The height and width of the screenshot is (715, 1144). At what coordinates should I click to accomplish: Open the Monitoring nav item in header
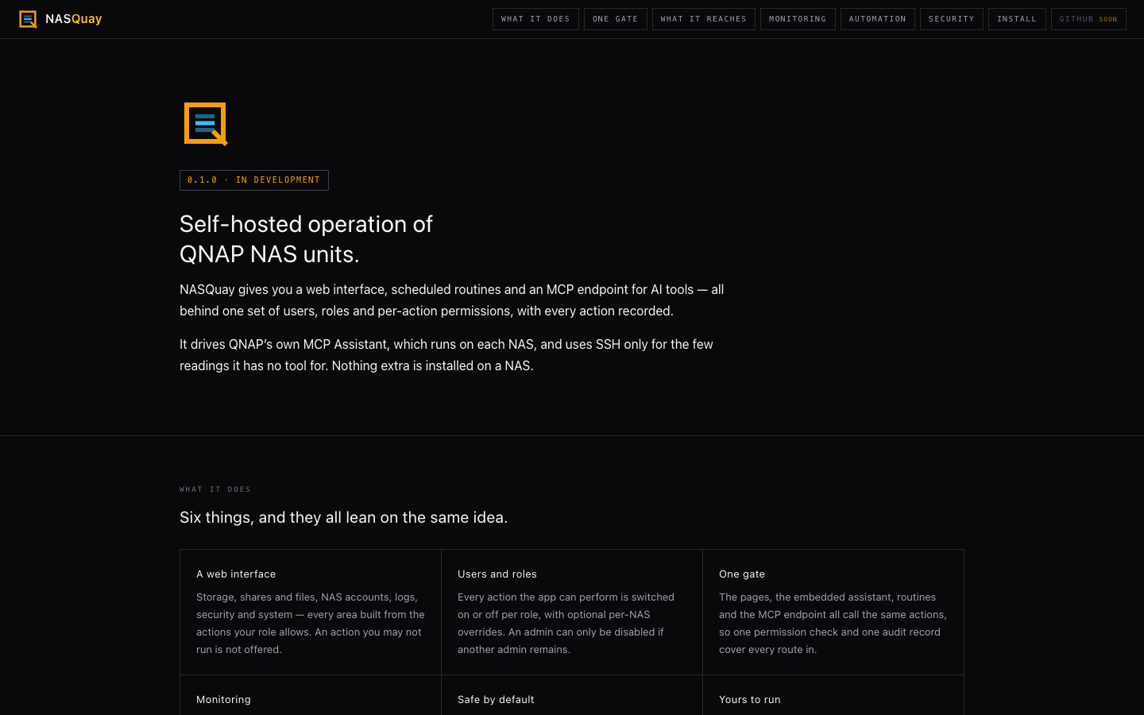tap(798, 19)
